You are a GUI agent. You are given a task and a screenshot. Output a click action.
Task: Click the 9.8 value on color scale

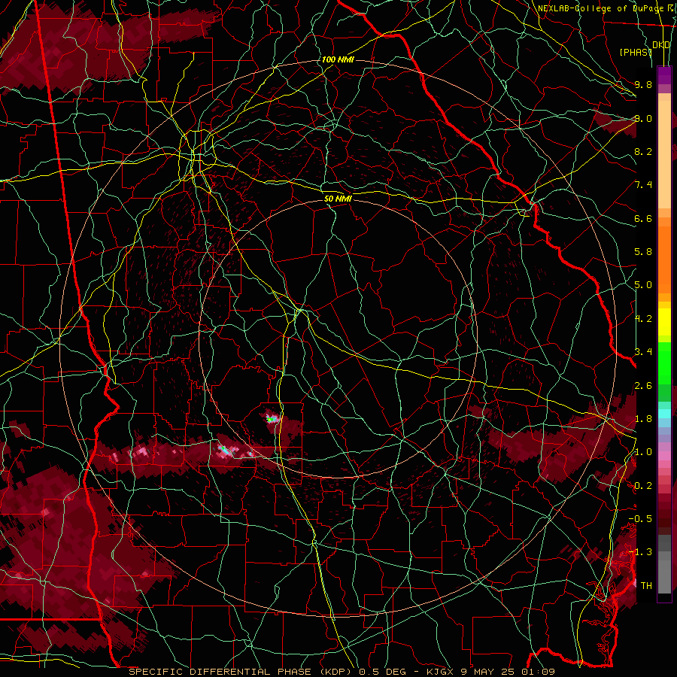click(x=643, y=84)
